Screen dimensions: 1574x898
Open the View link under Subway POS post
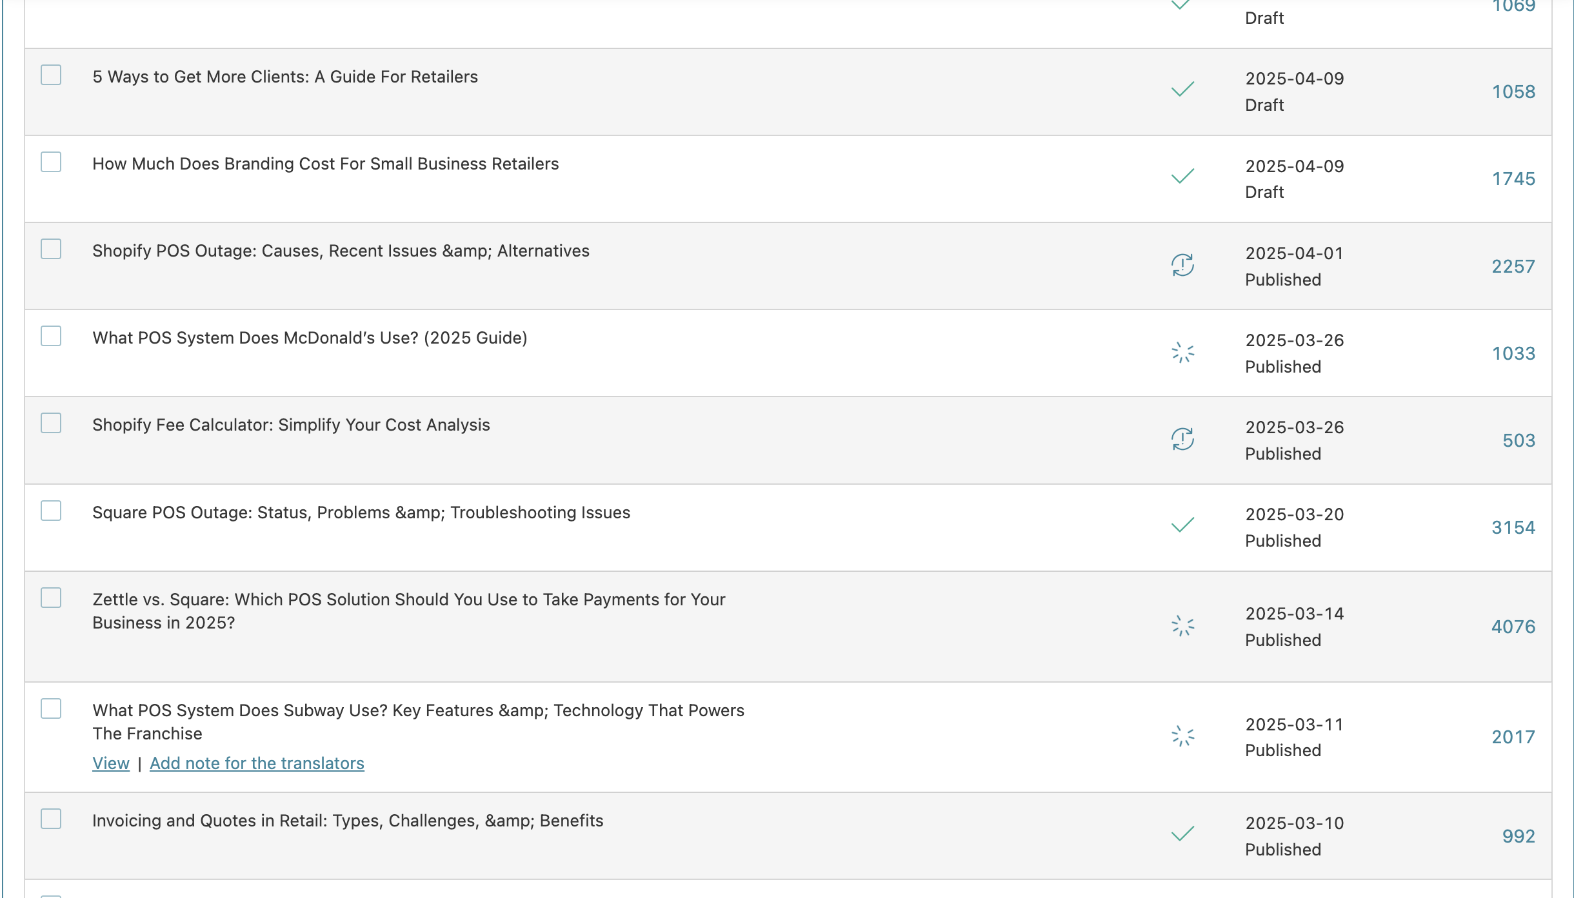tap(111, 763)
